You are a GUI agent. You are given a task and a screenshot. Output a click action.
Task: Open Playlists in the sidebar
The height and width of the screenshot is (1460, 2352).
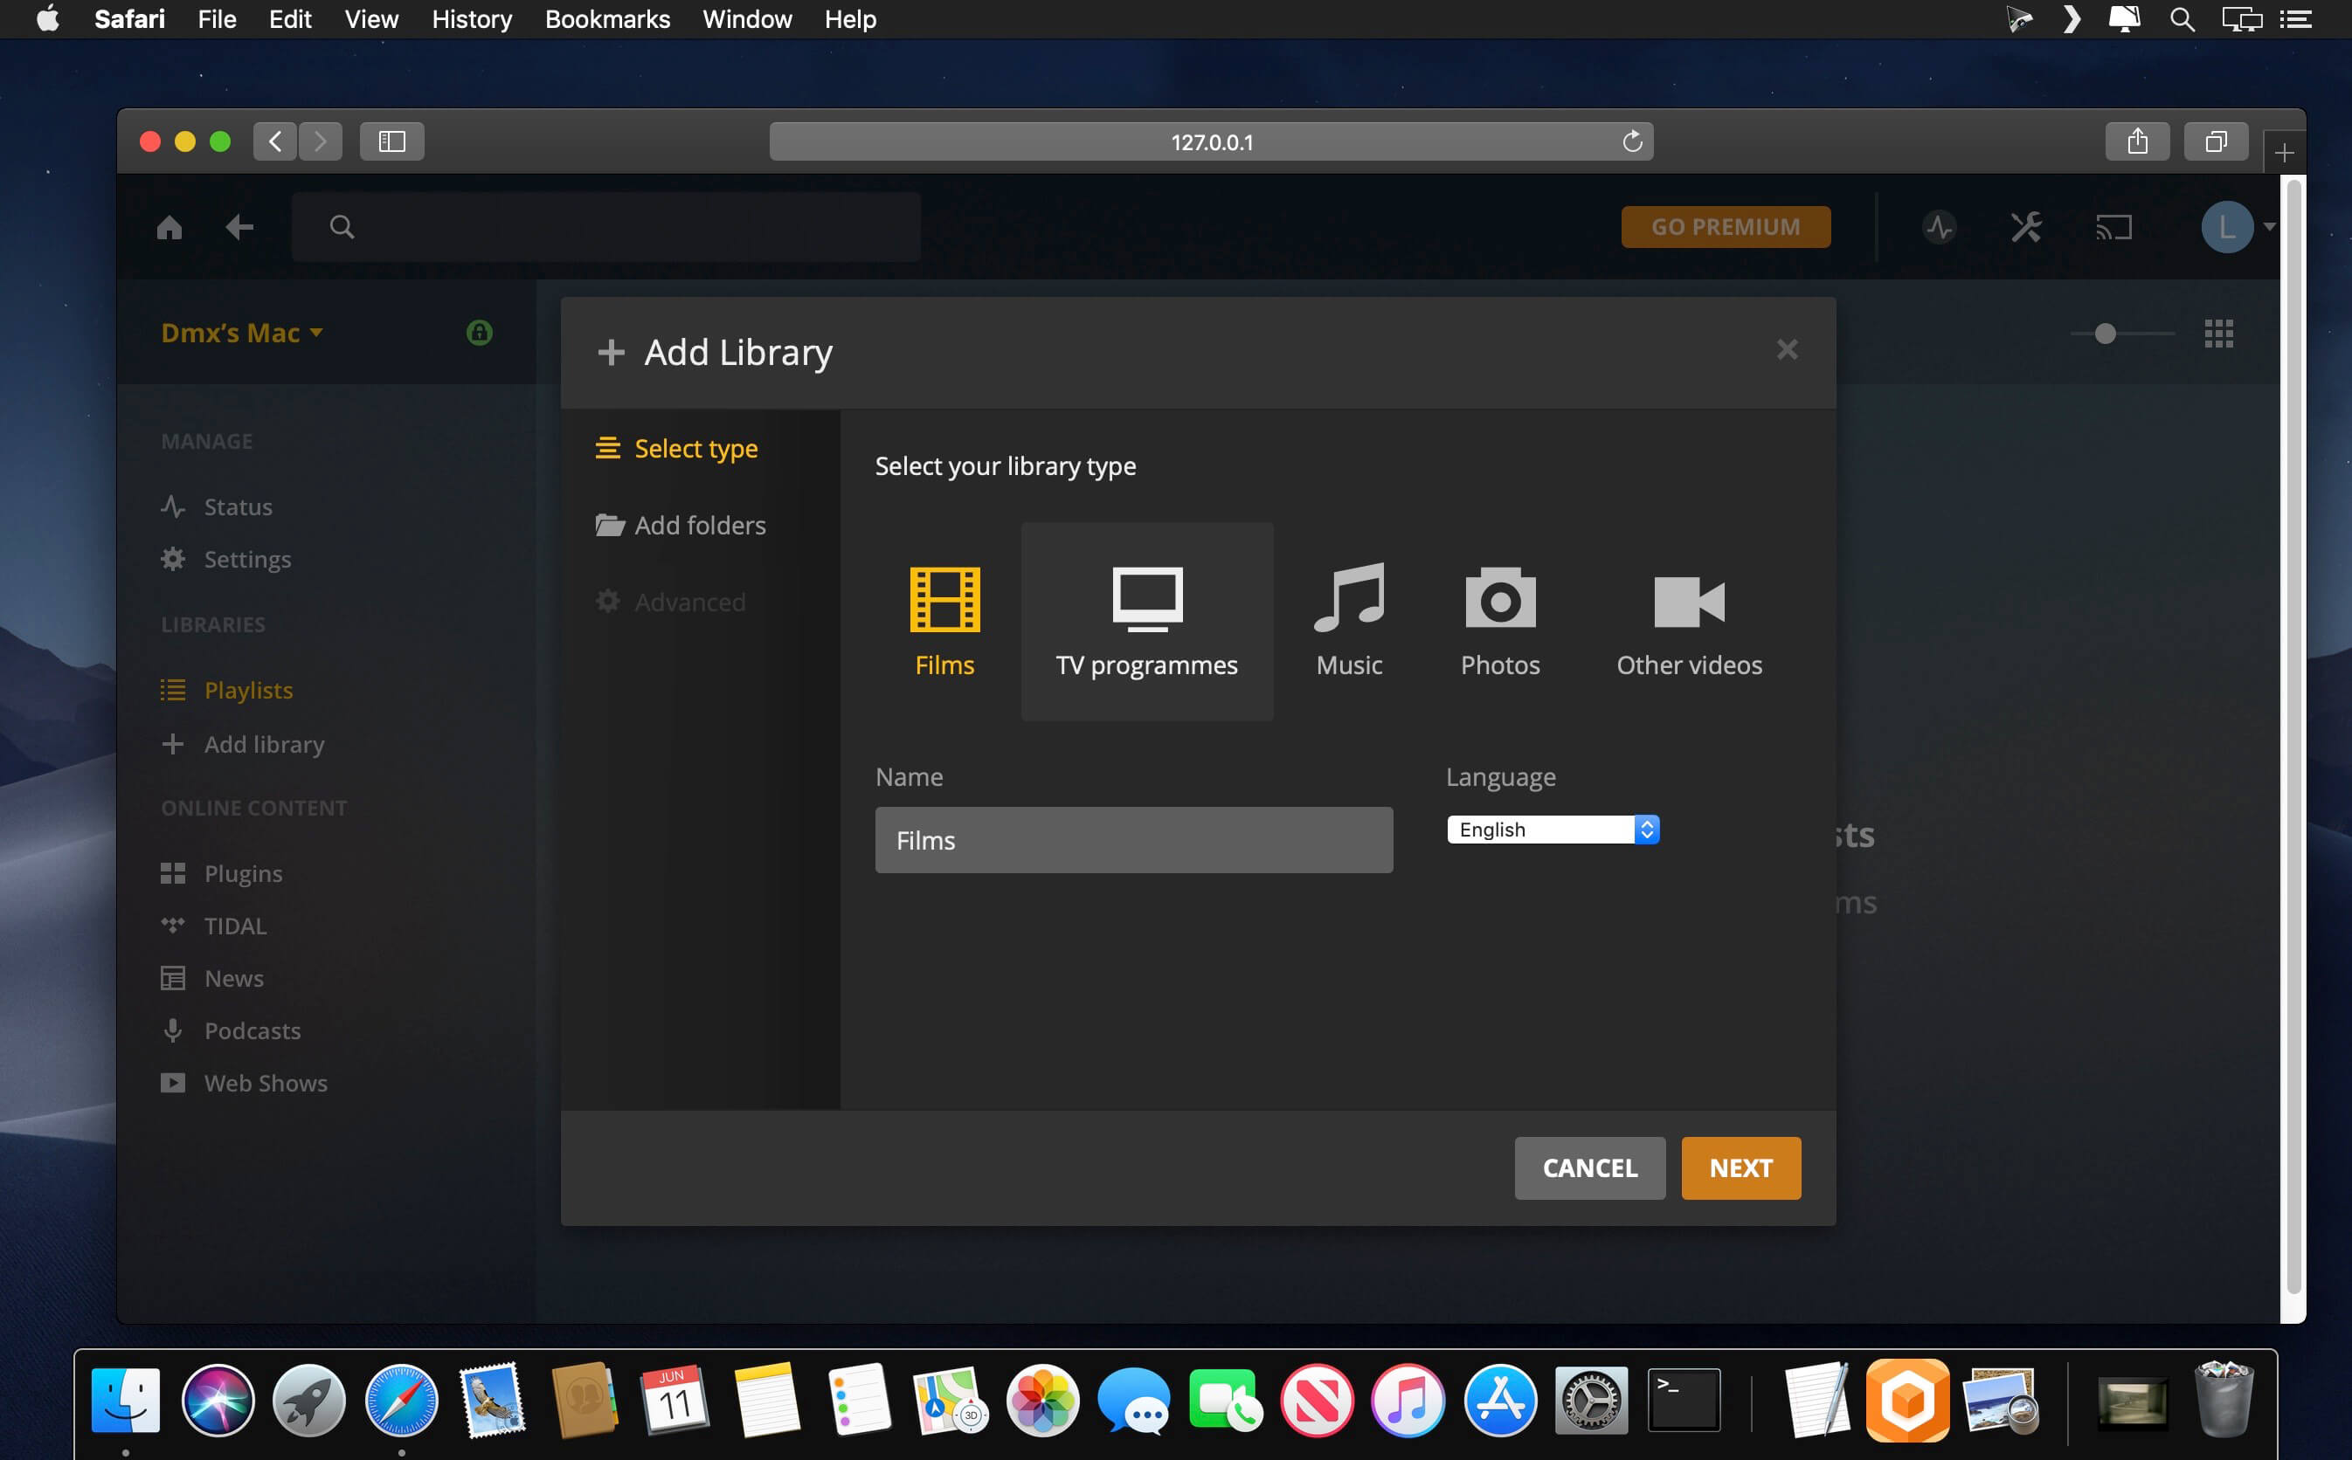click(227, 691)
